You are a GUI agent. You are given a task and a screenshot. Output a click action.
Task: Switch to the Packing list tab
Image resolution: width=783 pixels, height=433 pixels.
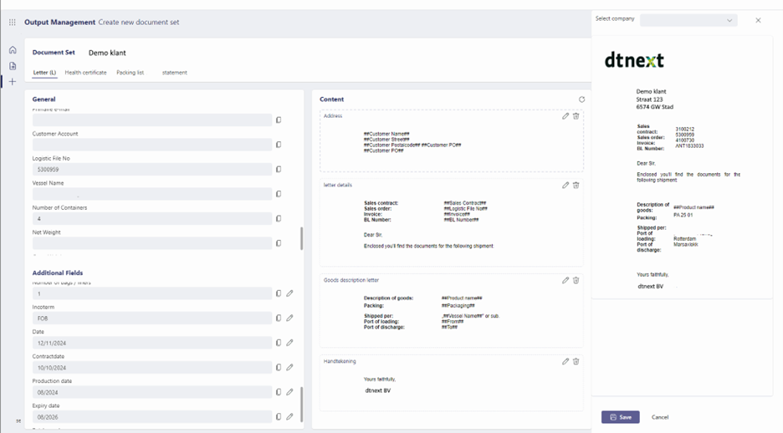click(130, 73)
